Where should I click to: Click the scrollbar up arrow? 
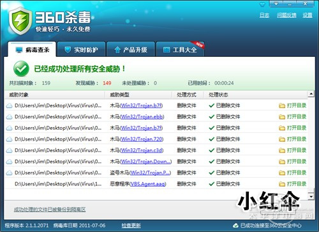tap(311, 94)
